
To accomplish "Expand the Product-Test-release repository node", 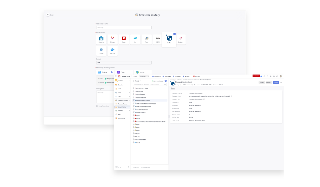I will coord(133,88).
